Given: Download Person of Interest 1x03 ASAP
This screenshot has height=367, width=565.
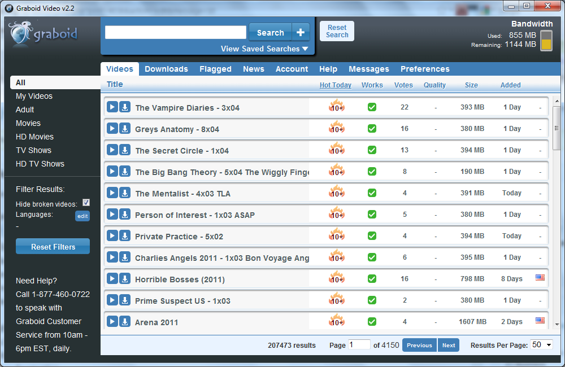Looking at the screenshot, I should click(125, 215).
